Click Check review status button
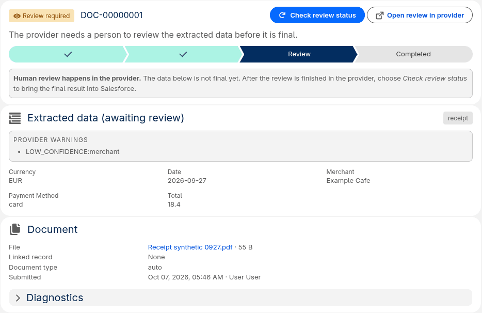Screen dimensions: 482x313 pos(317,15)
